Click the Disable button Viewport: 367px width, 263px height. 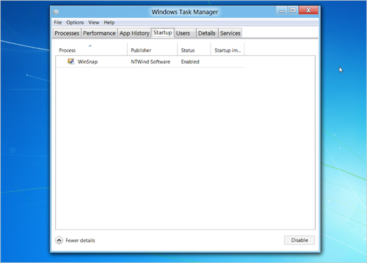pyautogui.click(x=299, y=240)
